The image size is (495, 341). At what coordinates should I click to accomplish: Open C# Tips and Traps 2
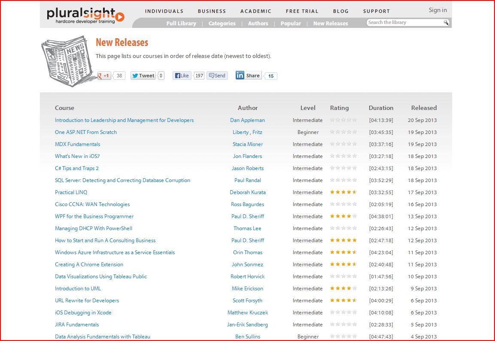(77, 168)
